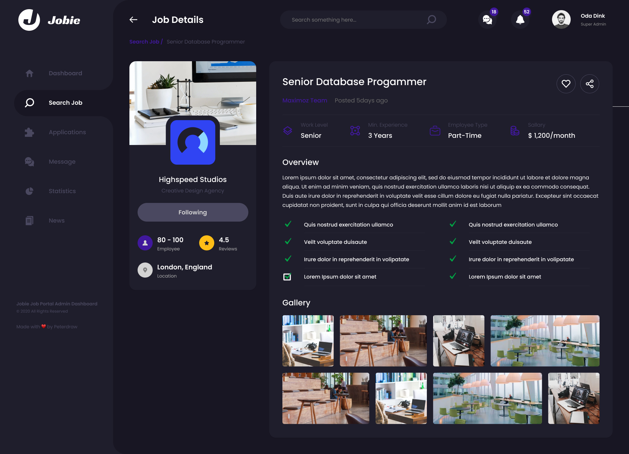Open the notifications bell icon

pos(520,20)
